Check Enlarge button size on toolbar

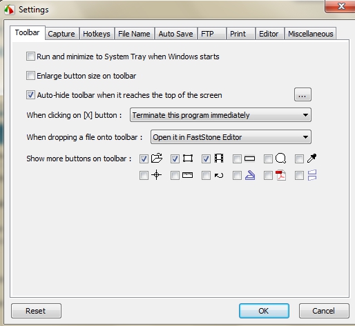[x=30, y=76]
